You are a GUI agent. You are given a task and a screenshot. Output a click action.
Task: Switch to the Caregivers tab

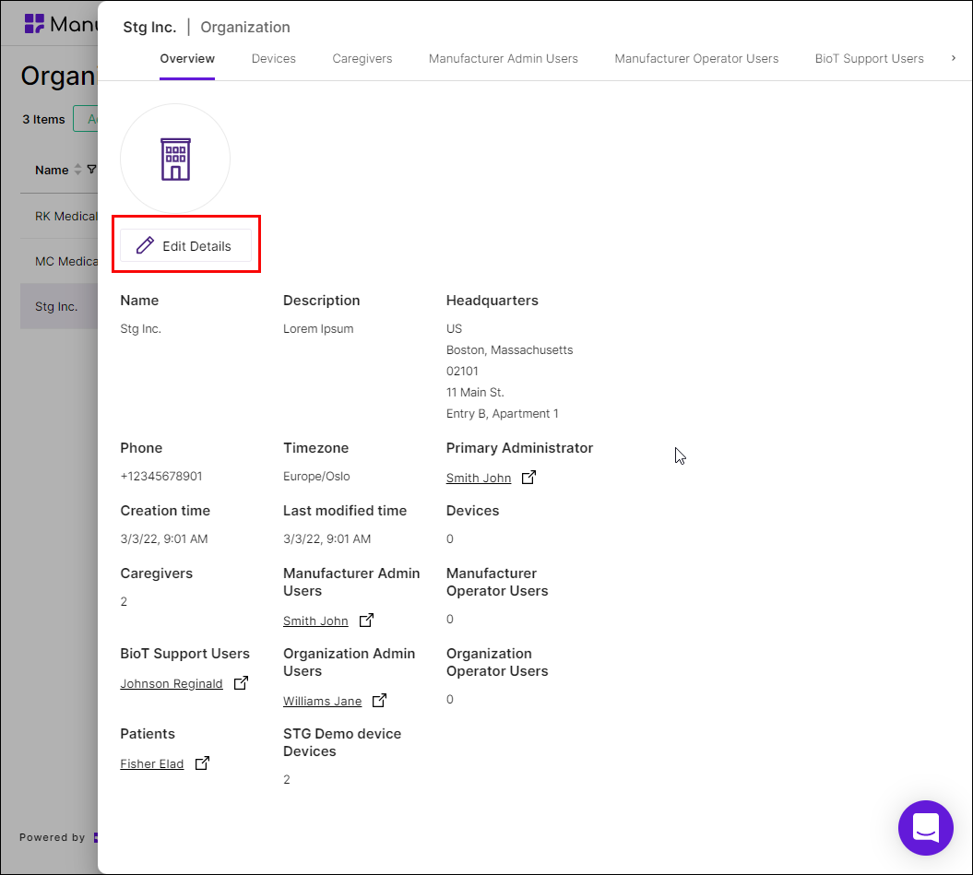pyautogui.click(x=362, y=58)
